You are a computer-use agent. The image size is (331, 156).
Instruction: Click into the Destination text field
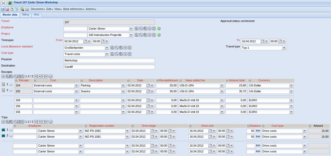coord(109,67)
